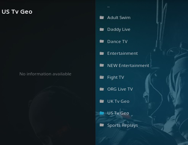
Task: Click the 'No information available' text
Action: tap(45, 74)
